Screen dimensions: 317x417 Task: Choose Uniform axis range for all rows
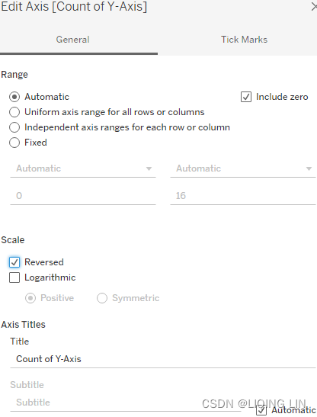point(14,112)
